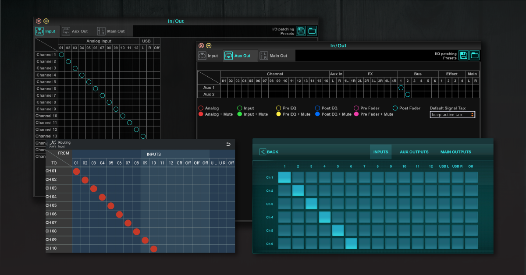Toggle Ch 4 input 4 cell in teal grid
Viewport: 526px width, 275px height.
click(325, 217)
